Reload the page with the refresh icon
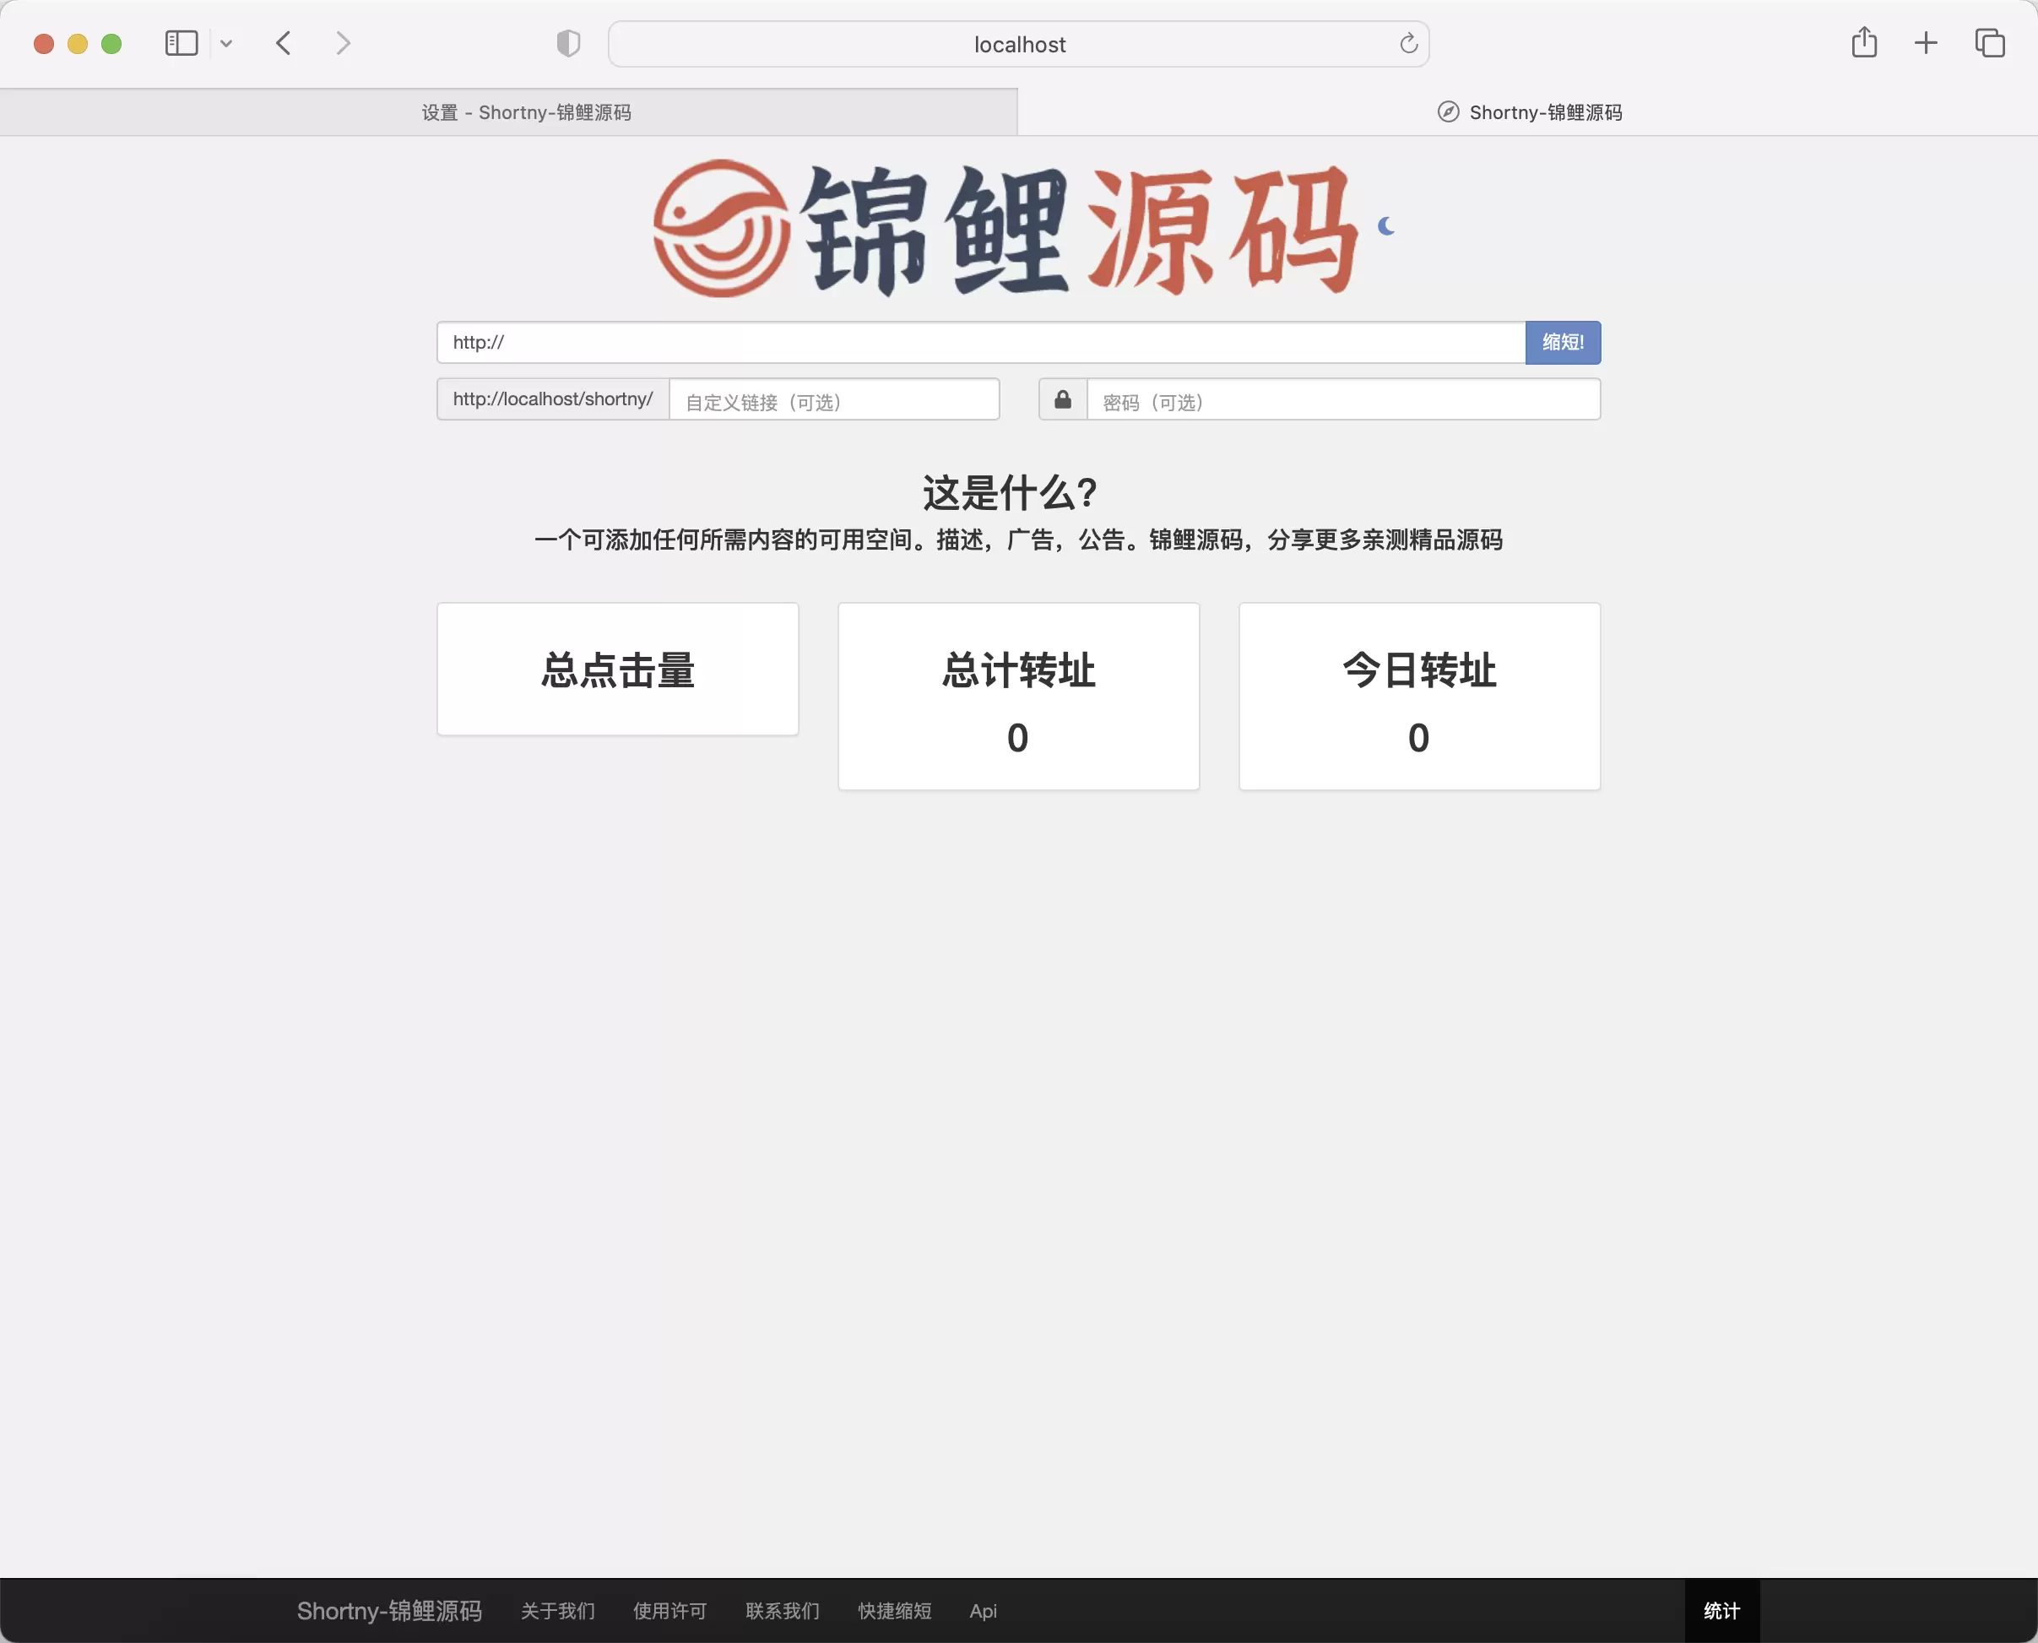The height and width of the screenshot is (1643, 2038). click(x=1408, y=44)
